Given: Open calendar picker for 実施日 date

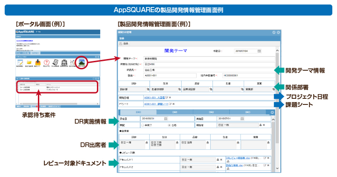Looking at the screenshot, I should click(x=242, y=118).
